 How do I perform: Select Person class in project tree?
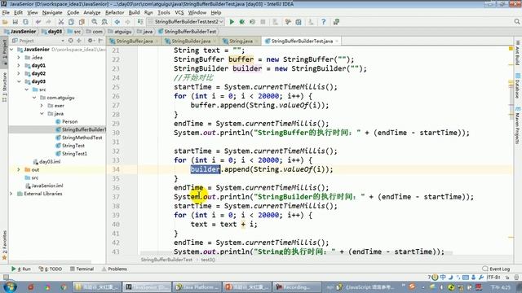[x=66, y=121]
